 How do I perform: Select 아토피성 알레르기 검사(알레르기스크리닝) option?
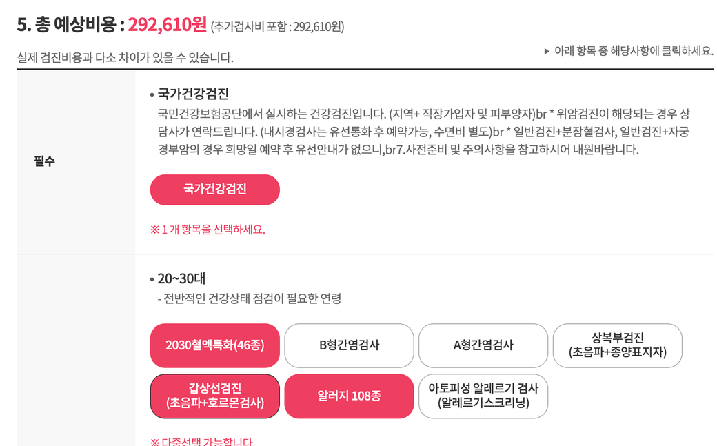(x=483, y=396)
